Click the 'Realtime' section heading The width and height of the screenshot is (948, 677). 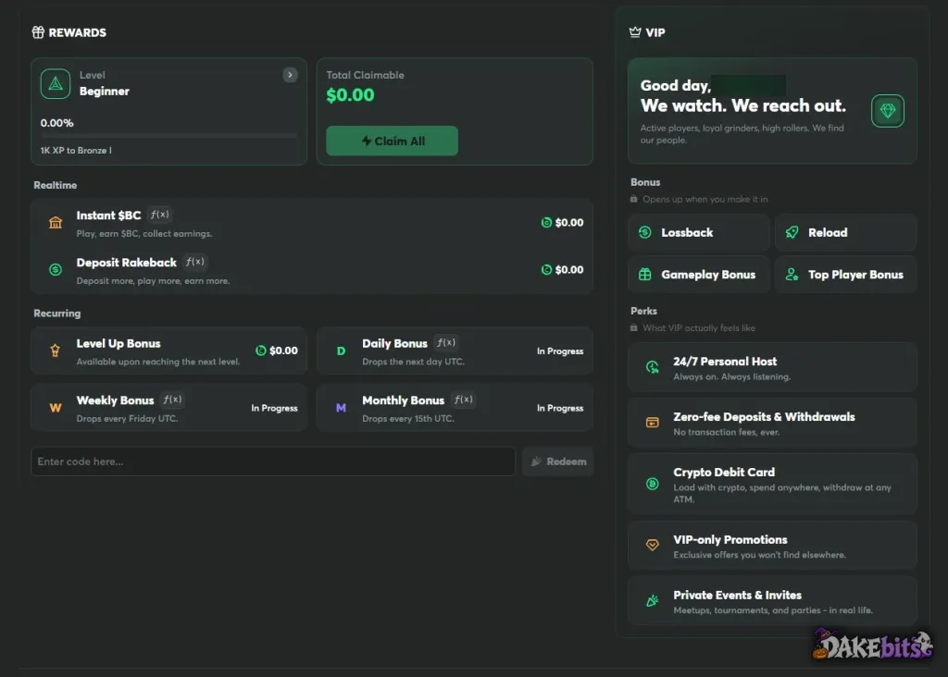coord(55,185)
